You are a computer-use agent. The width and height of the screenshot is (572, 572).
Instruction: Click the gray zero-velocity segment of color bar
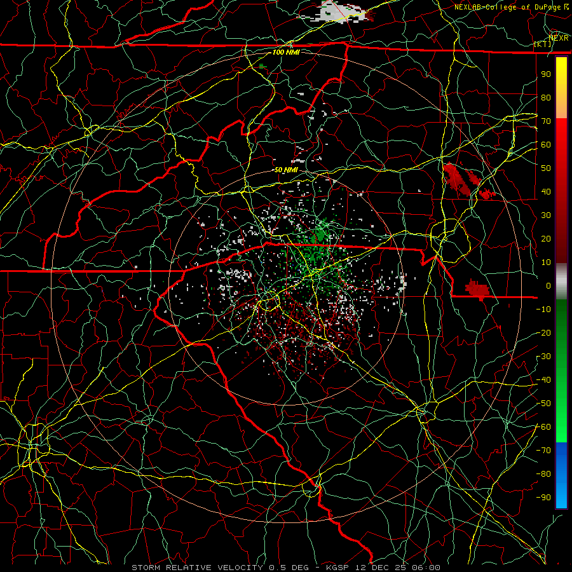point(561,281)
